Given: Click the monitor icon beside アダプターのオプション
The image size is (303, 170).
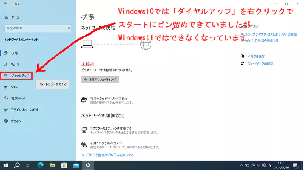Looking at the screenshot, I should pyautogui.click(x=84, y=130).
